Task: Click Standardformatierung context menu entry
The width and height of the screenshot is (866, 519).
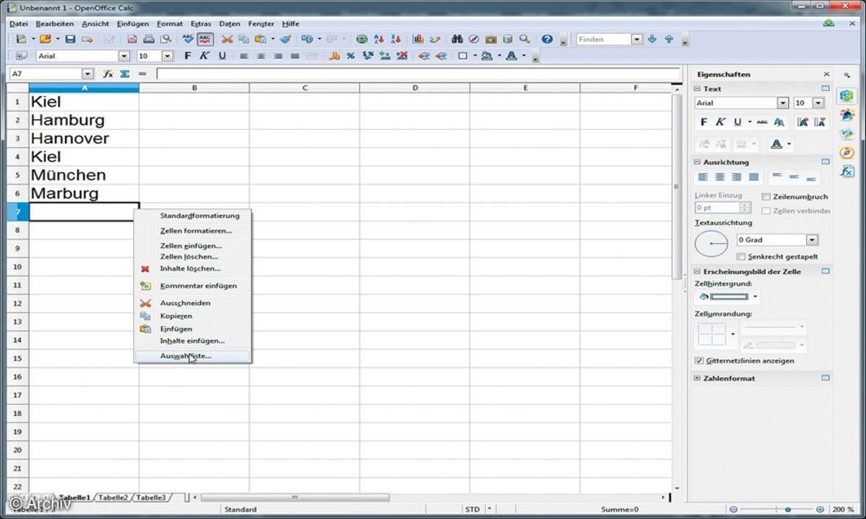Action: tap(193, 215)
